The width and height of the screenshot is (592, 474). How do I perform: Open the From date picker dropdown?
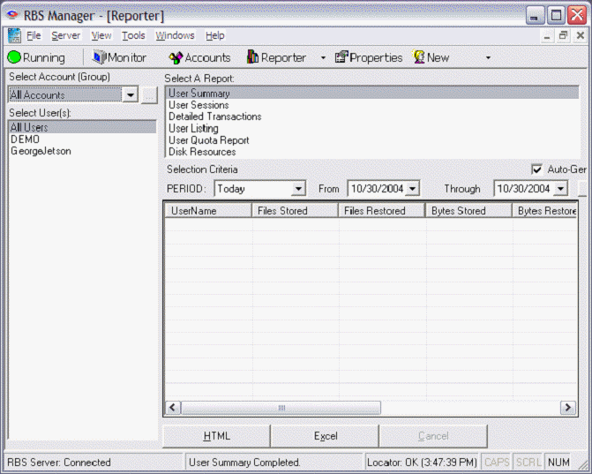click(x=411, y=189)
